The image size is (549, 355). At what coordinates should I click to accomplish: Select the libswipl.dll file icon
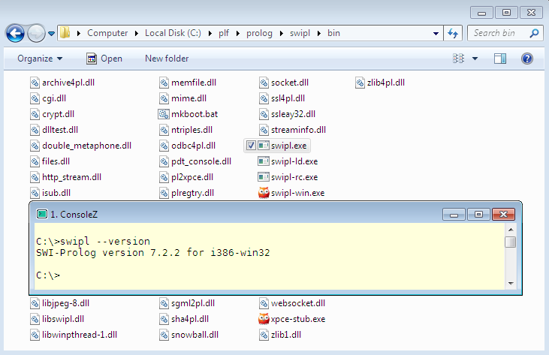click(x=35, y=319)
